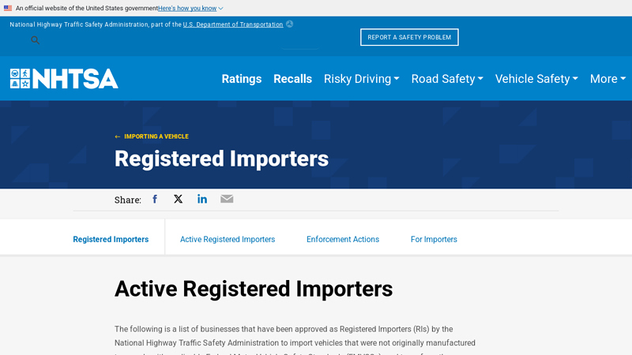Screen dimensions: 632x355
Task: Share page on X
Action: coord(179,199)
